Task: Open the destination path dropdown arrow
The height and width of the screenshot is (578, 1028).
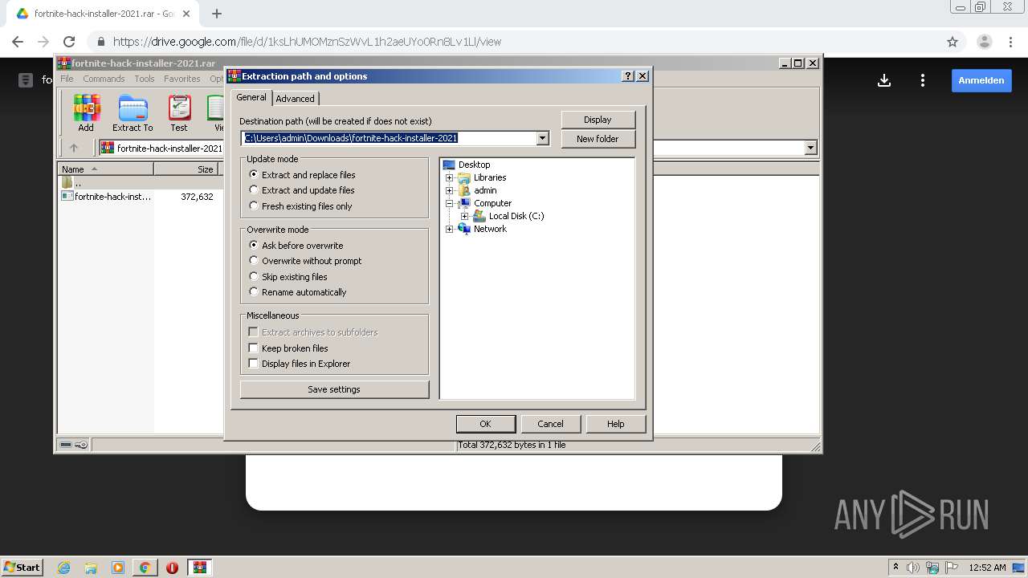Action: 542,138
